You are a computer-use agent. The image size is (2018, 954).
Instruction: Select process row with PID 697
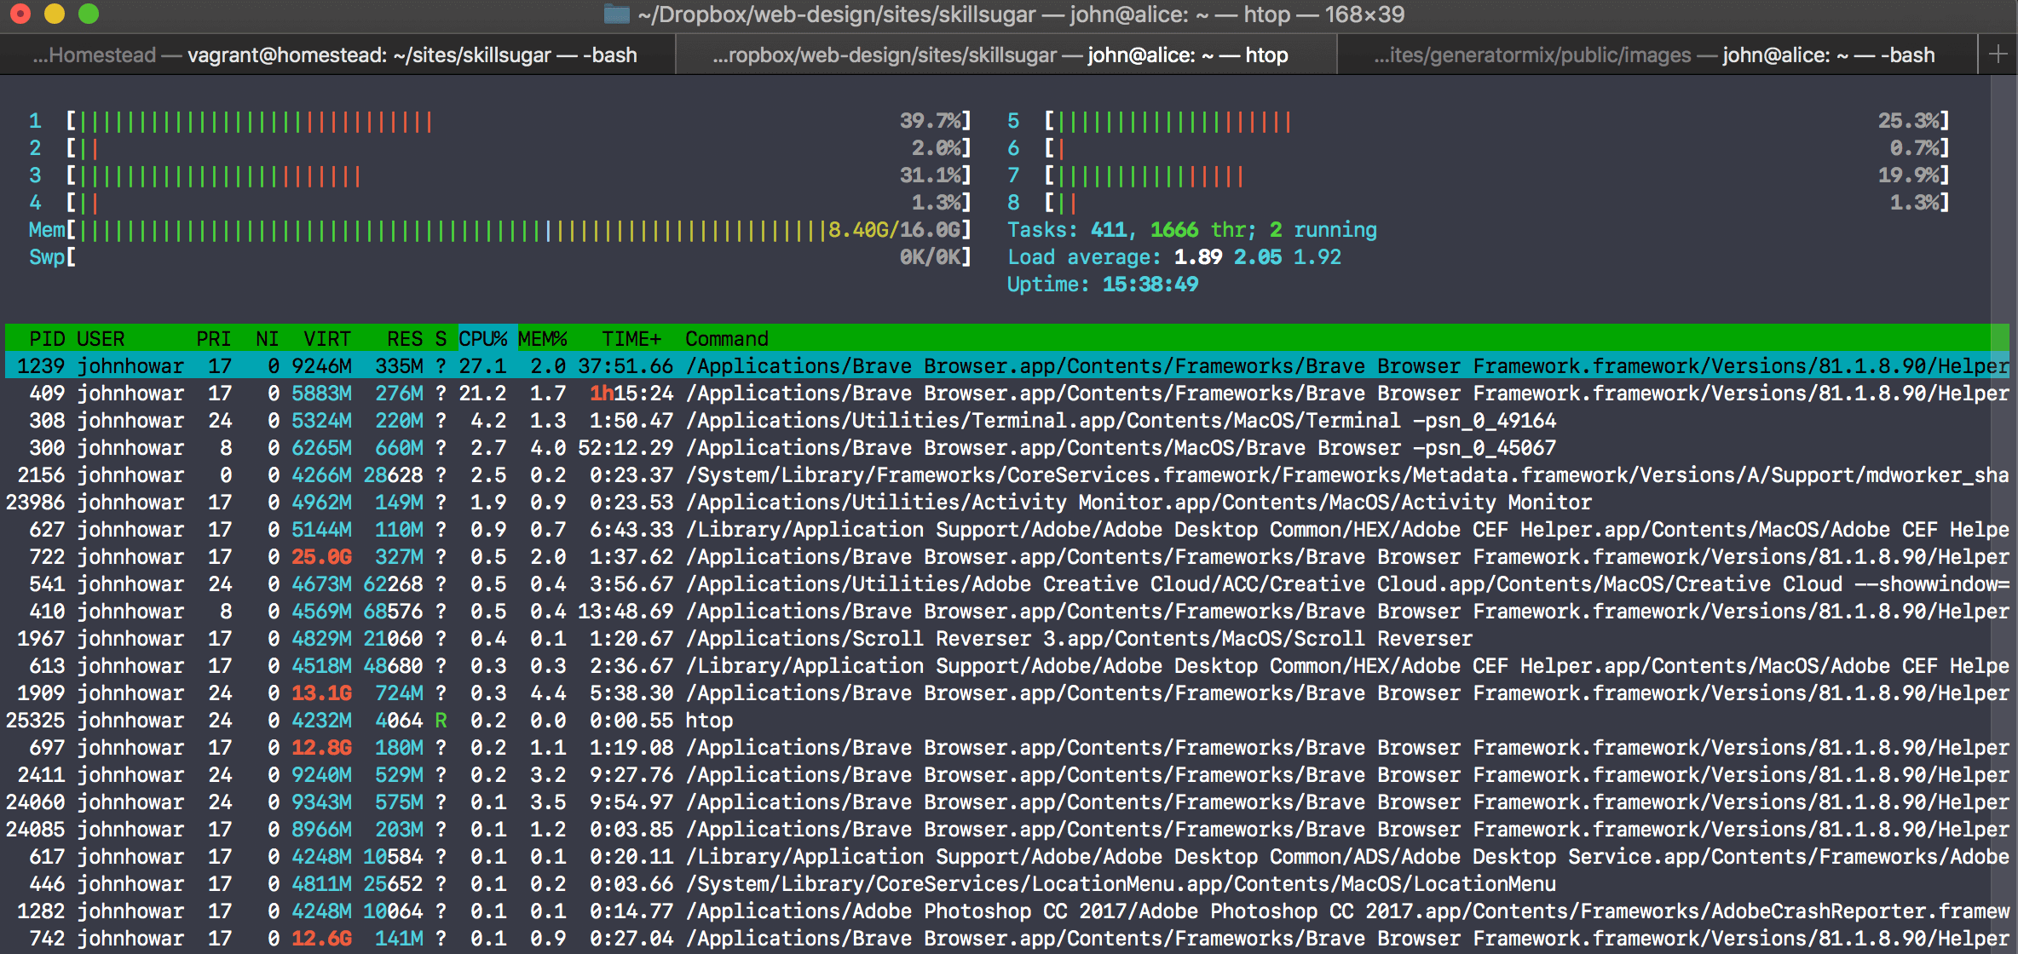[x=1007, y=748]
